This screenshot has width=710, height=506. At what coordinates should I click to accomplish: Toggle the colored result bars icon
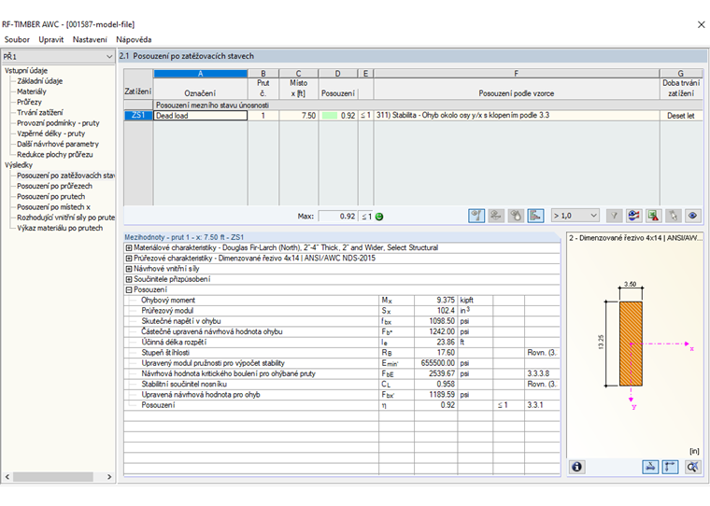535,216
